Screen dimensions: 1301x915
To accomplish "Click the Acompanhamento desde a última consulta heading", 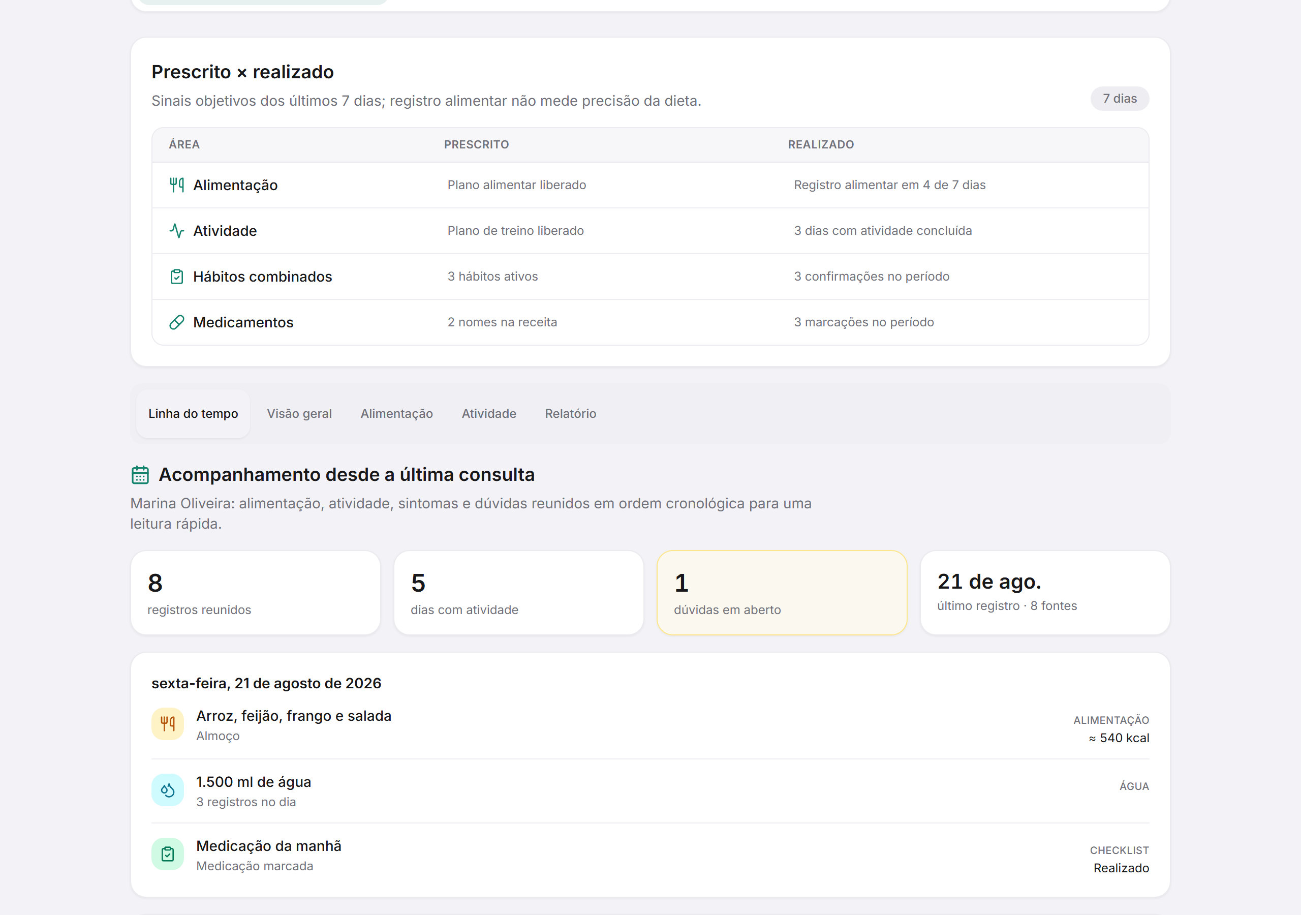I will [x=347, y=474].
